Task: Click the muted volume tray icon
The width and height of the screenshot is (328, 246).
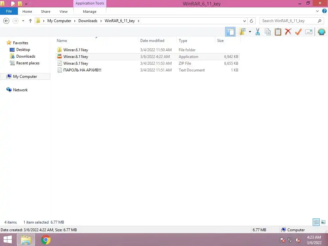Action: (298, 240)
